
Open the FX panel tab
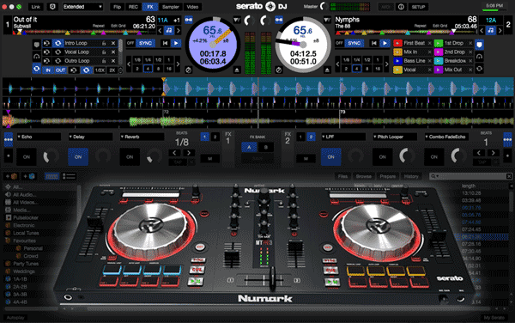(x=150, y=7)
